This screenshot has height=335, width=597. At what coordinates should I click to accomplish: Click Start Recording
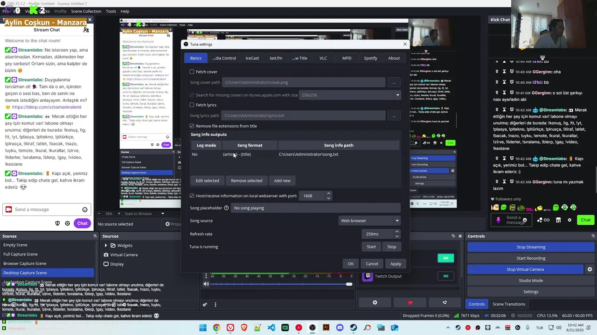(x=531, y=258)
